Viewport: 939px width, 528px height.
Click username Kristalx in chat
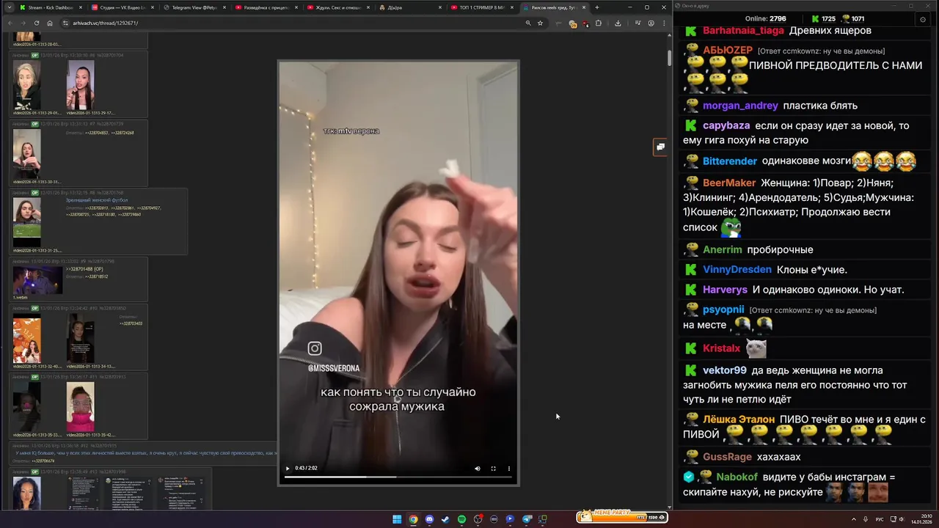pos(722,348)
